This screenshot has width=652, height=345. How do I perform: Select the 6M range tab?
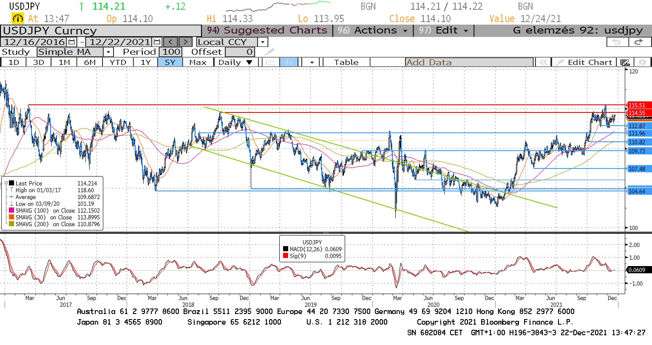pyautogui.click(x=90, y=62)
